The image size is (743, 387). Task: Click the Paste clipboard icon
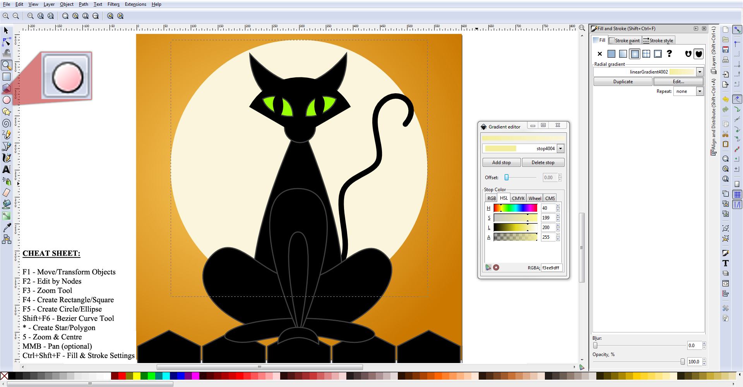pyautogui.click(x=726, y=144)
